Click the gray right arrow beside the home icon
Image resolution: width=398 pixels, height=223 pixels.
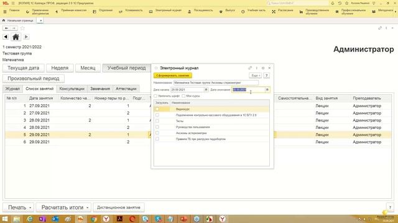26,37
